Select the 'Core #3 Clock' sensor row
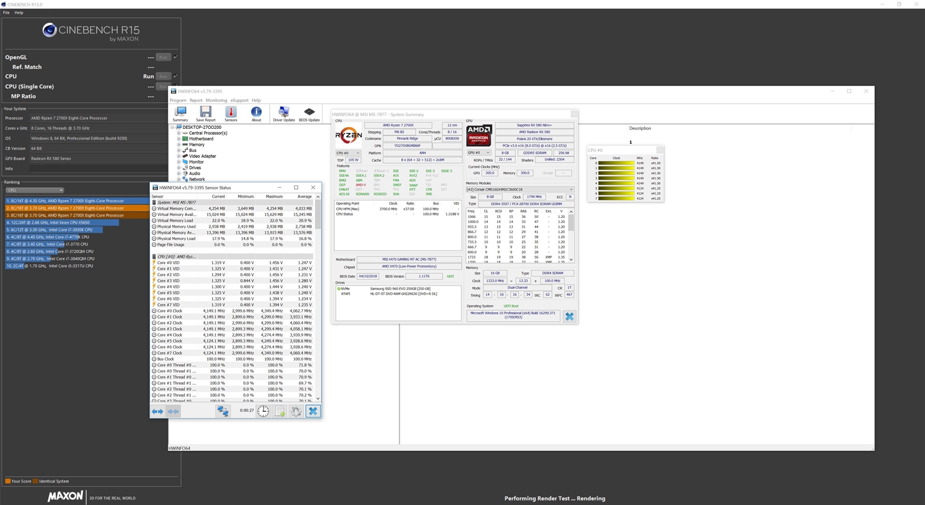The height and width of the screenshot is (505, 925). (232, 329)
